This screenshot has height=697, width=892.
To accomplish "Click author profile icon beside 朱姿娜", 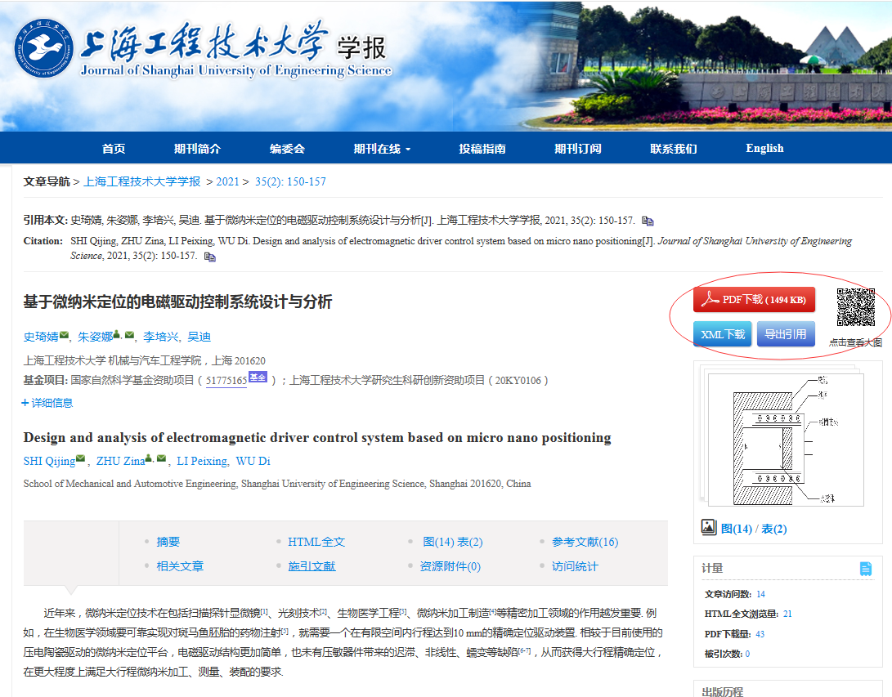I will tap(117, 335).
